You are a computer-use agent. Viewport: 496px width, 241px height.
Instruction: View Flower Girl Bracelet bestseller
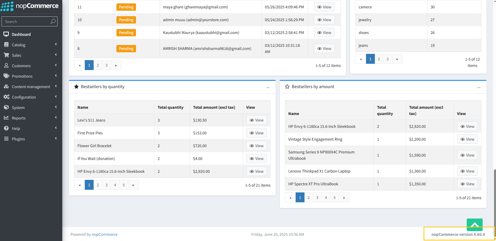[257, 146]
